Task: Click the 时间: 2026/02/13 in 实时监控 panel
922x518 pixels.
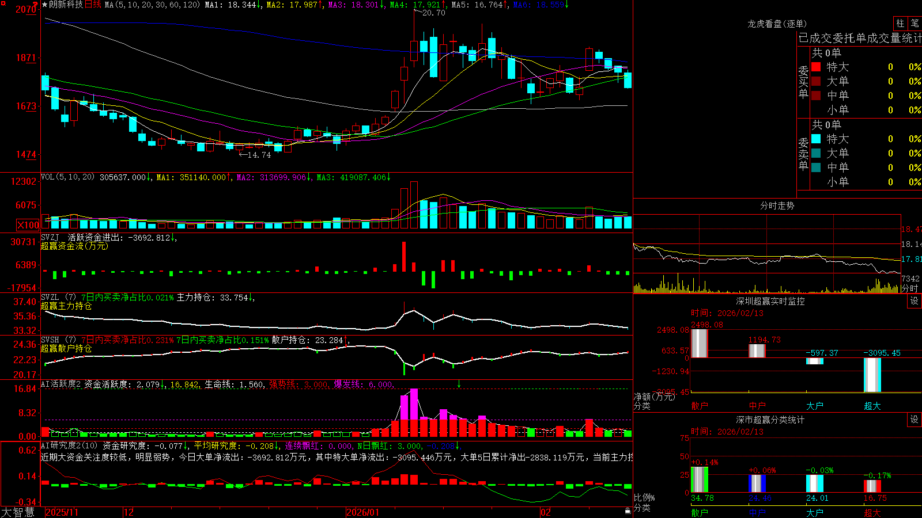Action: (x=727, y=313)
